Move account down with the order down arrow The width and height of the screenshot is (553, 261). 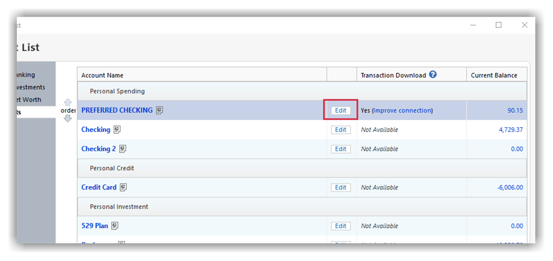(x=68, y=119)
